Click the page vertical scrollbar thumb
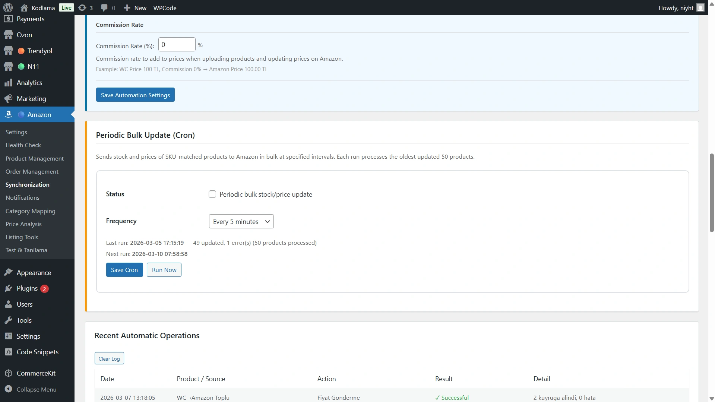The height and width of the screenshot is (402, 715). (711, 193)
